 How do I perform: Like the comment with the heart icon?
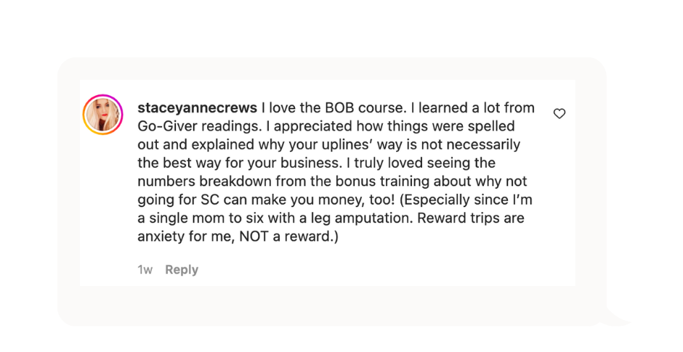[x=559, y=114]
